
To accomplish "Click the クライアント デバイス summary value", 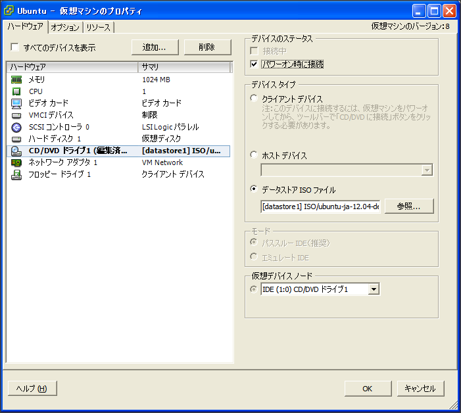I will (x=173, y=174).
